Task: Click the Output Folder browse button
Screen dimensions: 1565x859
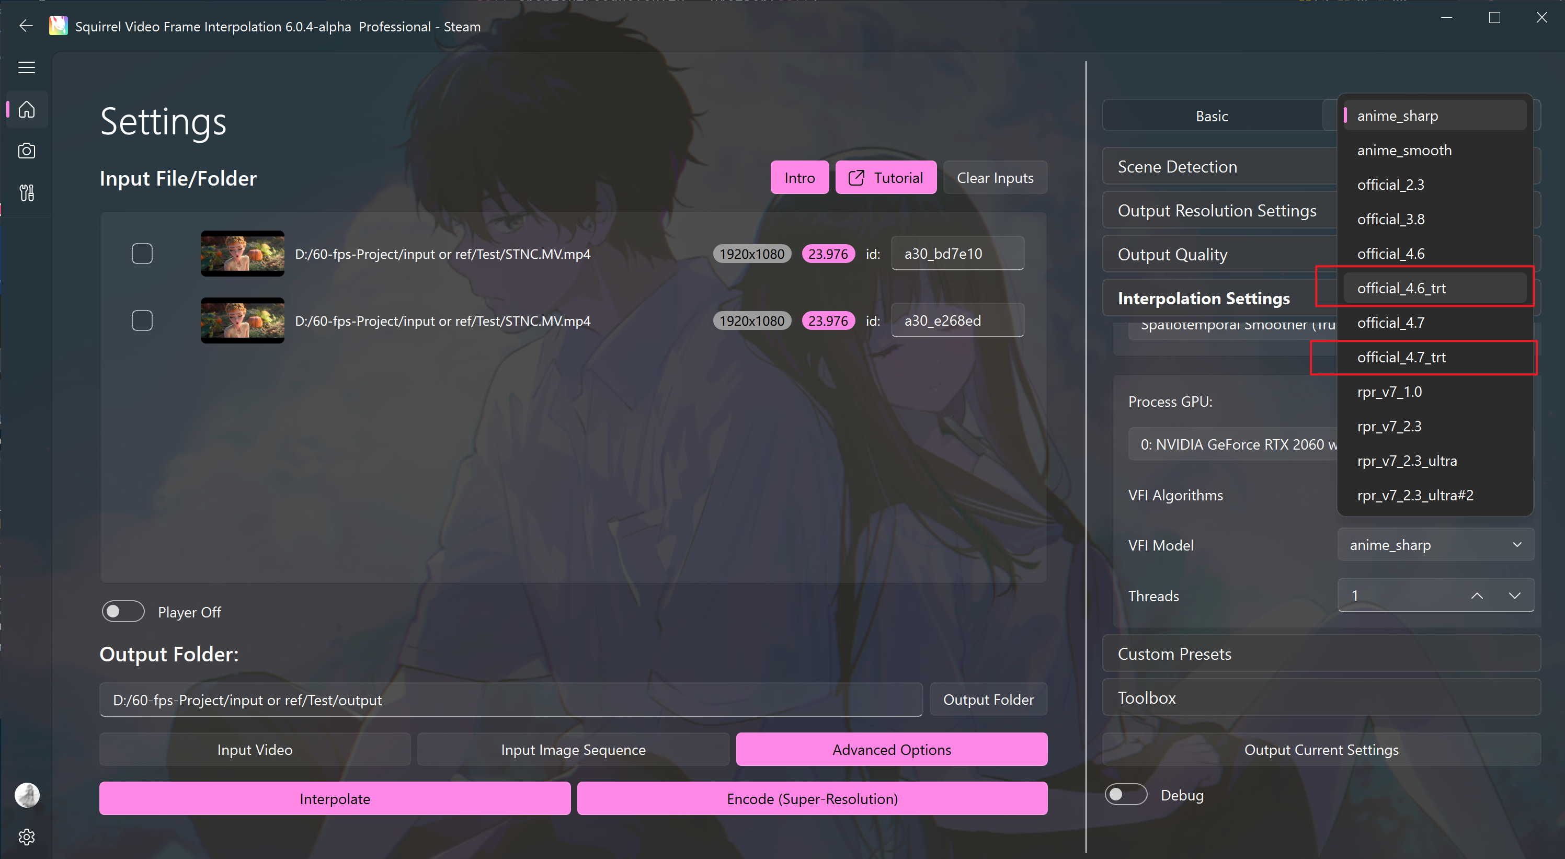Action: [x=988, y=699]
